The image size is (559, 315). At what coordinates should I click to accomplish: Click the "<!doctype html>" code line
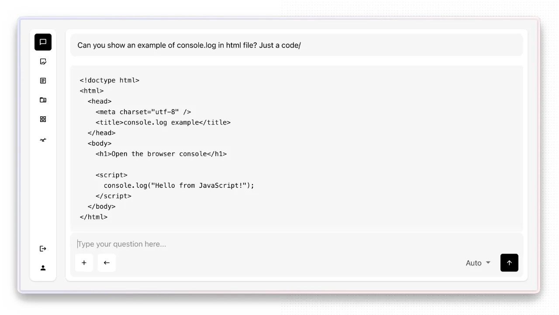110,80
